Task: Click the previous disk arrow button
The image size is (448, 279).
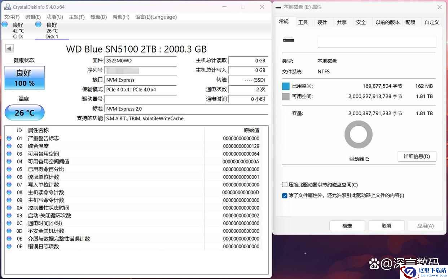Action: tap(9, 49)
